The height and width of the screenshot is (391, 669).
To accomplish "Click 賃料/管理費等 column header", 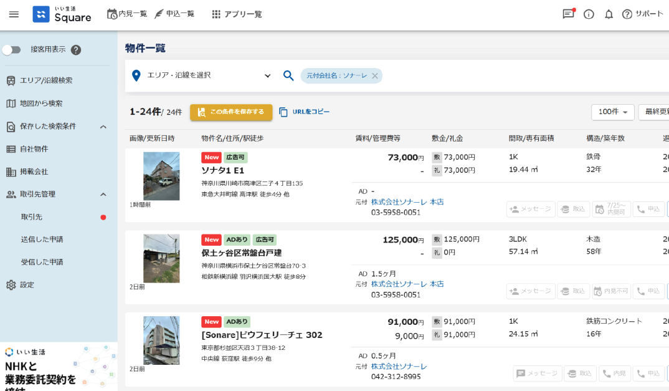I will 377,138.
